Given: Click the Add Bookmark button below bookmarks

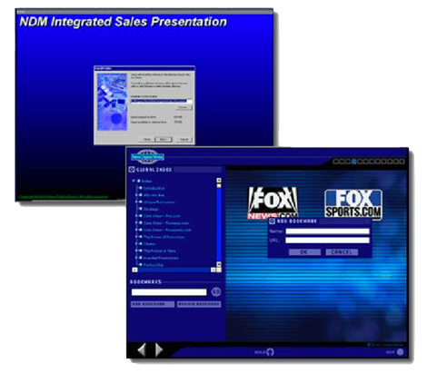Looking at the screenshot, I should (153, 304).
